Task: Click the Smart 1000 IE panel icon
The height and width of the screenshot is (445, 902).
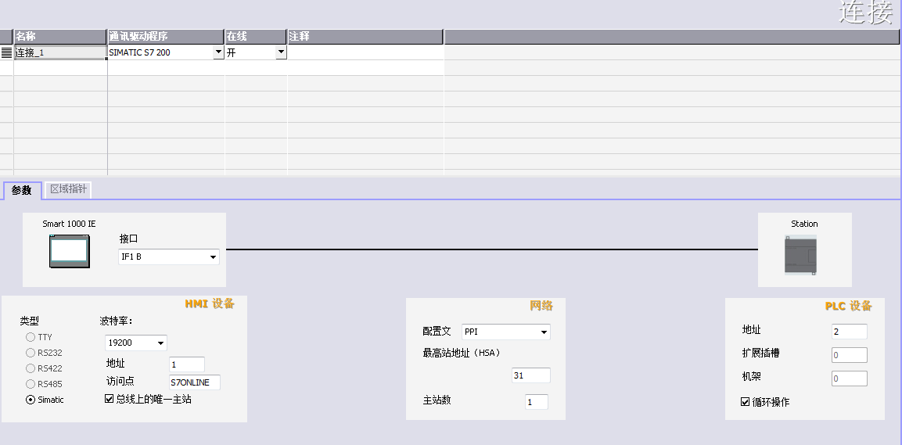Action: 70,251
